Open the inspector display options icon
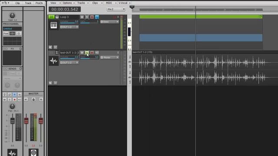278x156 pixels. pos(5,3)
